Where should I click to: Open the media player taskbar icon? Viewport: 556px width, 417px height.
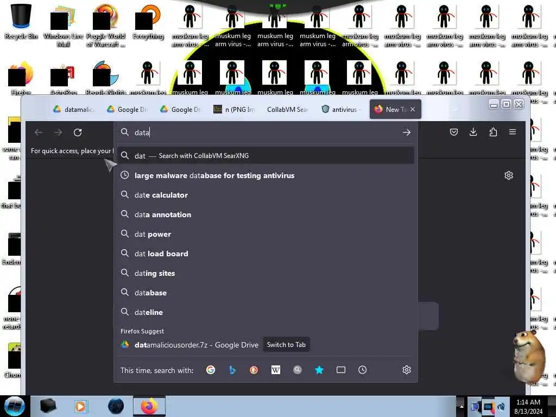[x=80, y=406]
